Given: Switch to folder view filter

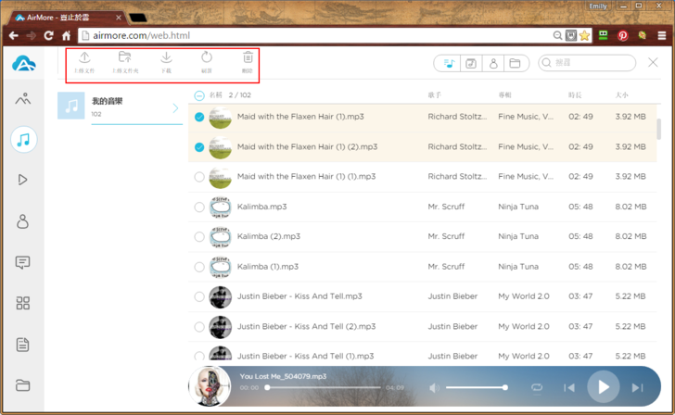Looking at the screenshot, I should (516, 63).
